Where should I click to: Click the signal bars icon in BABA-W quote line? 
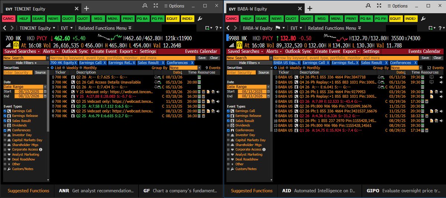click(232, 45)
